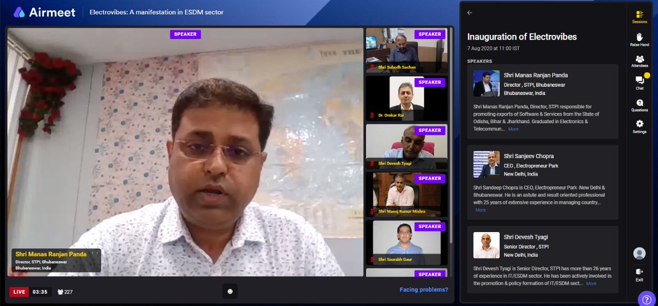The width and height of the screenshot is (658, 306).
Task: Click the CEO , Electropreneur Park text
Action: pyautogui.click(x=532, y=165)
